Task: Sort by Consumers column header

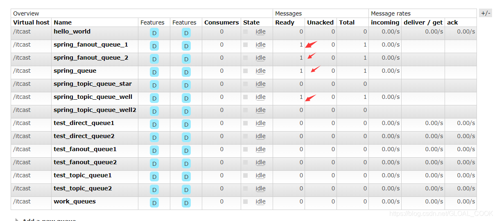Action: pos(221,22)
